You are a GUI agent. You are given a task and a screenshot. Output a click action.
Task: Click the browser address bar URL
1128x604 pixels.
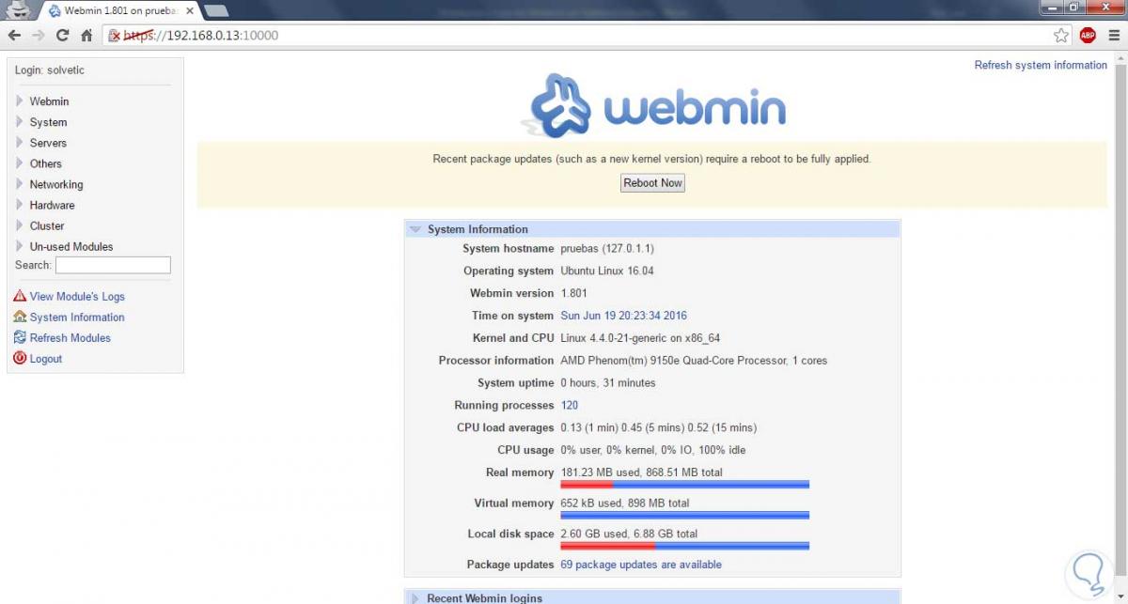[200, 36]
